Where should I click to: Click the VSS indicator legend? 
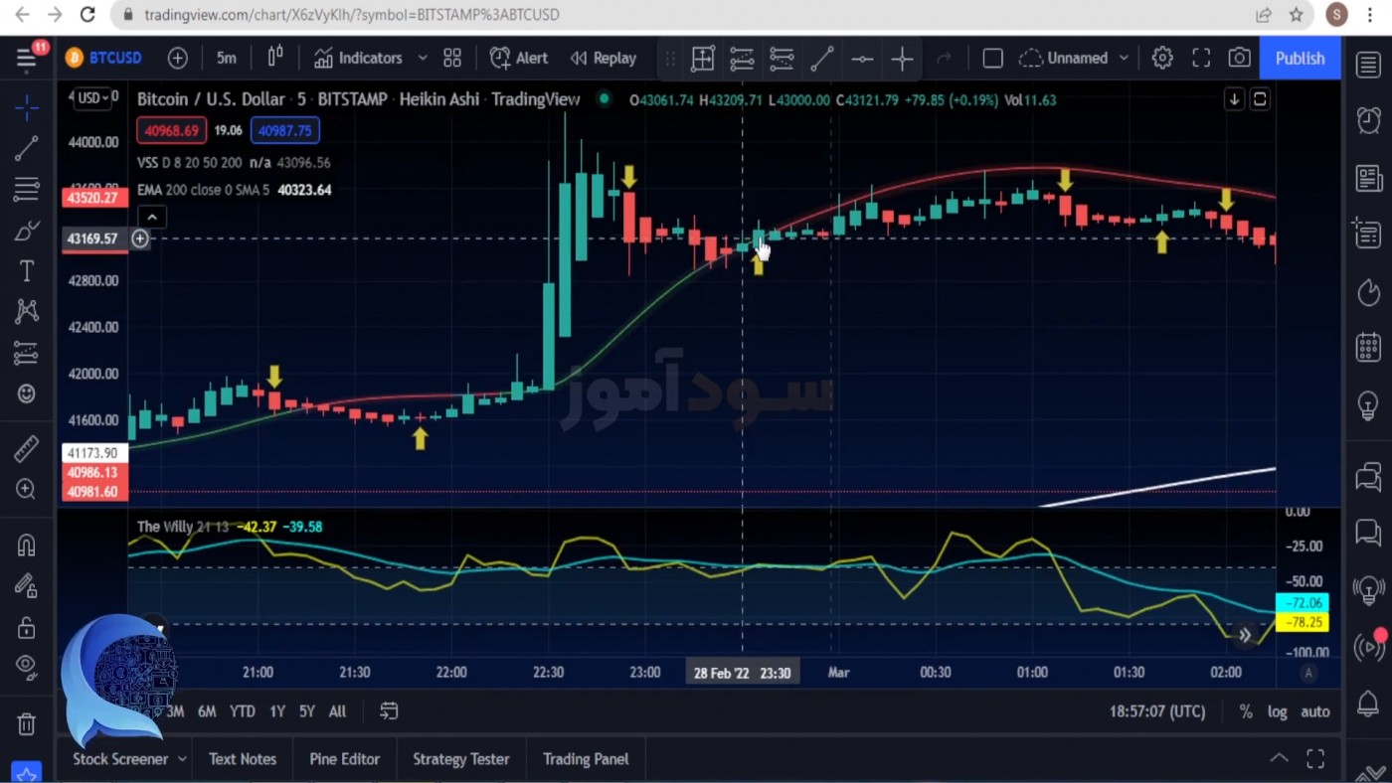pyautogui.click(x=234, y=163)
